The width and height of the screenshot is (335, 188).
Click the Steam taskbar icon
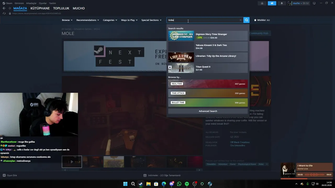point(141,184)
